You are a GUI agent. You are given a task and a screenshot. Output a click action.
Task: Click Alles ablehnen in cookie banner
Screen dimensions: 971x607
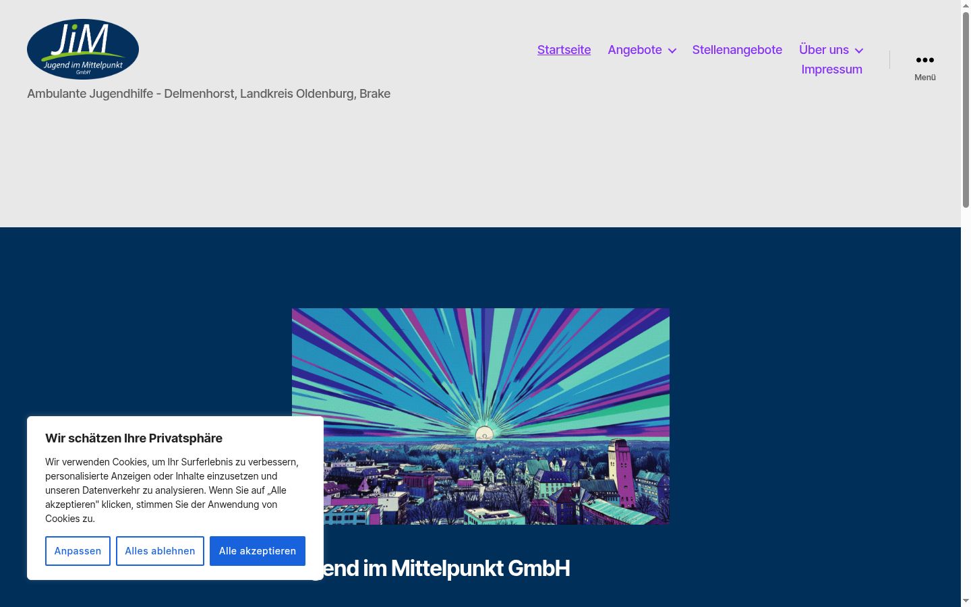[160, 551]
